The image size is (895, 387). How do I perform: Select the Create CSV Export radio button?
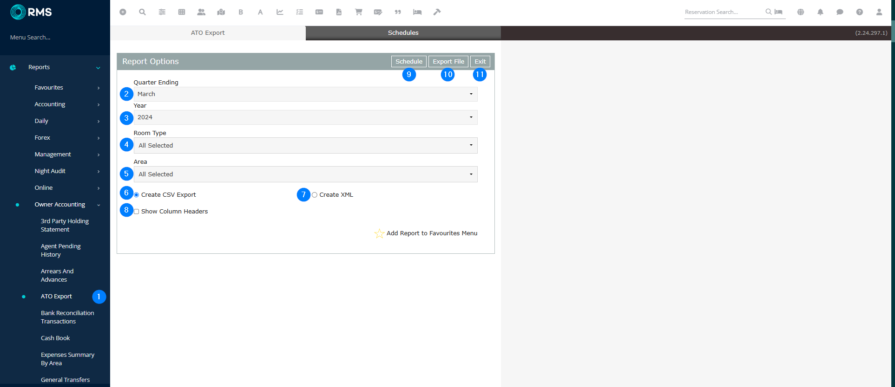pos(137,195)
